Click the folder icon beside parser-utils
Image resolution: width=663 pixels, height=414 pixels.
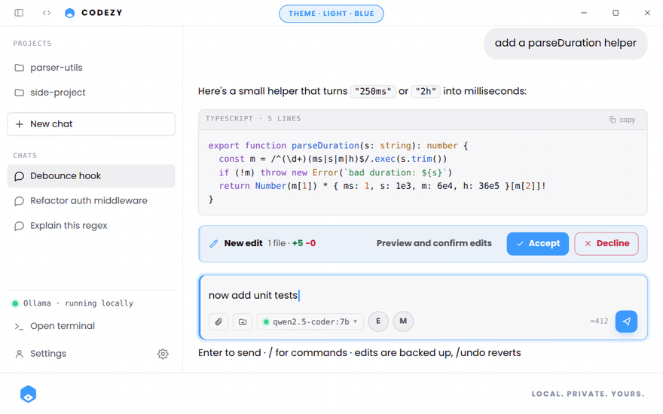19,68
